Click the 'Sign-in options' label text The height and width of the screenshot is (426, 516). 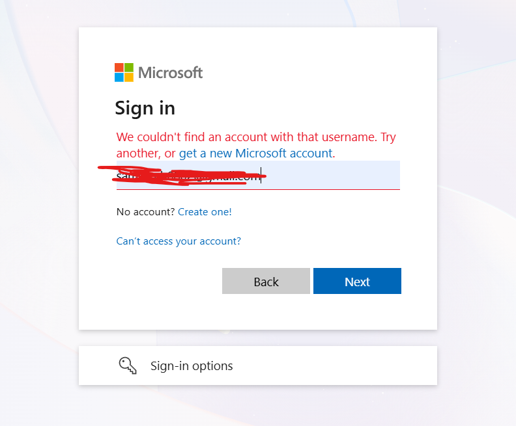(x=192, y=366)
